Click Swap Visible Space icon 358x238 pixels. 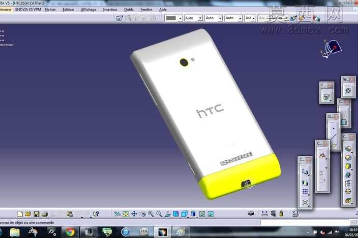click(211, 214)
